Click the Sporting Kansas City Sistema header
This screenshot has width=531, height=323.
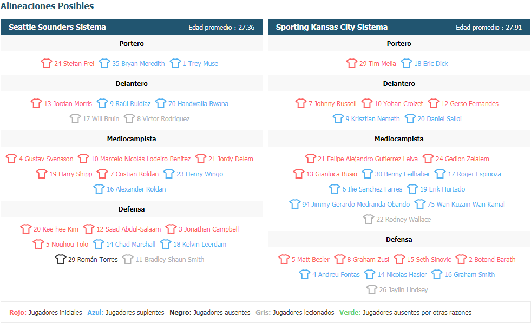[399, 27]
